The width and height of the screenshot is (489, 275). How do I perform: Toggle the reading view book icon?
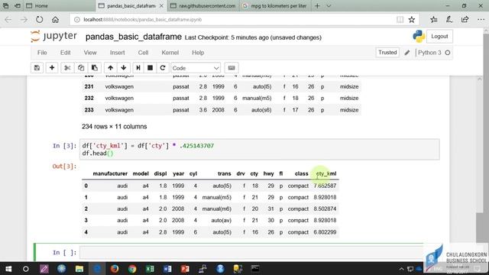pos(400,20)
